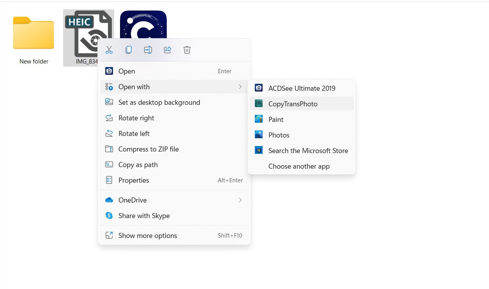
Task: Select the New folder icon
Action: 34,33
